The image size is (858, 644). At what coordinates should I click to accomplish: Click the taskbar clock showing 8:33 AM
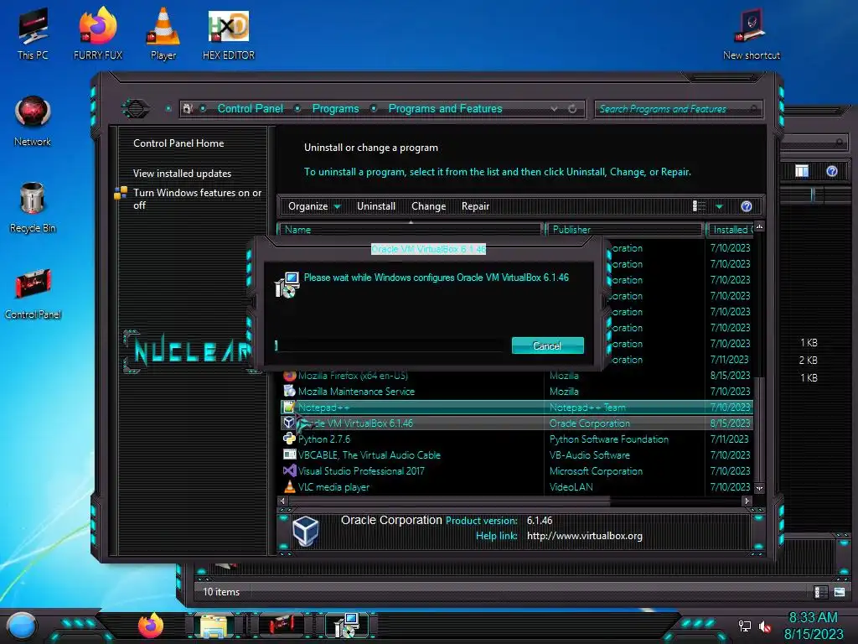pos(813,618)
